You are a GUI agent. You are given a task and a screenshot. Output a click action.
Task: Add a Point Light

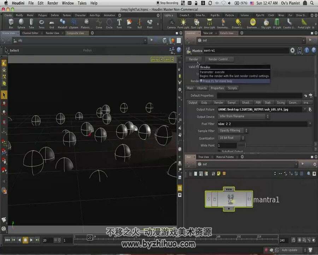click(x=183, y=24)
